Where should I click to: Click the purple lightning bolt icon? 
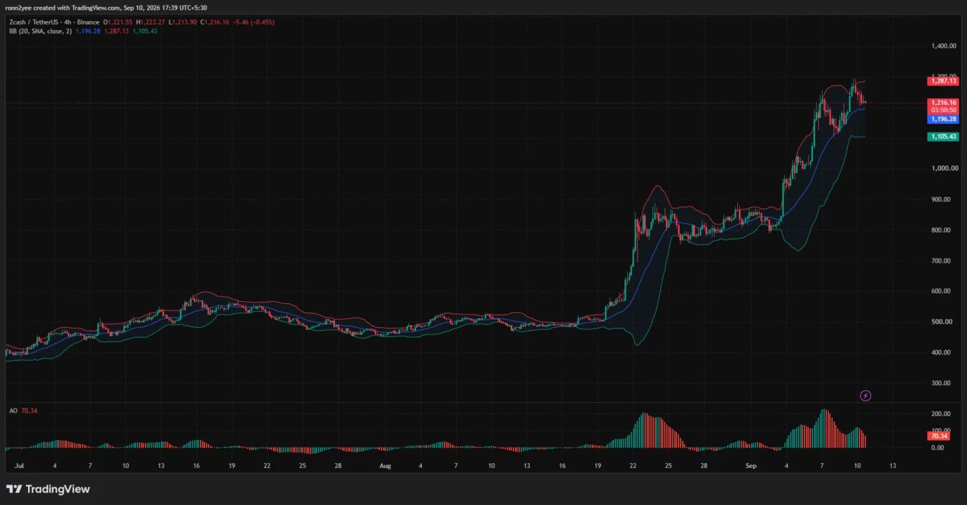865,396
